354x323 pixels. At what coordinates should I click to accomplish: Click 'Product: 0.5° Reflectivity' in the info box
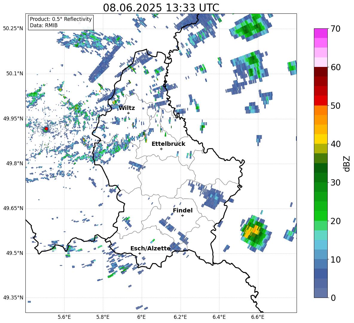coord(61,19)
